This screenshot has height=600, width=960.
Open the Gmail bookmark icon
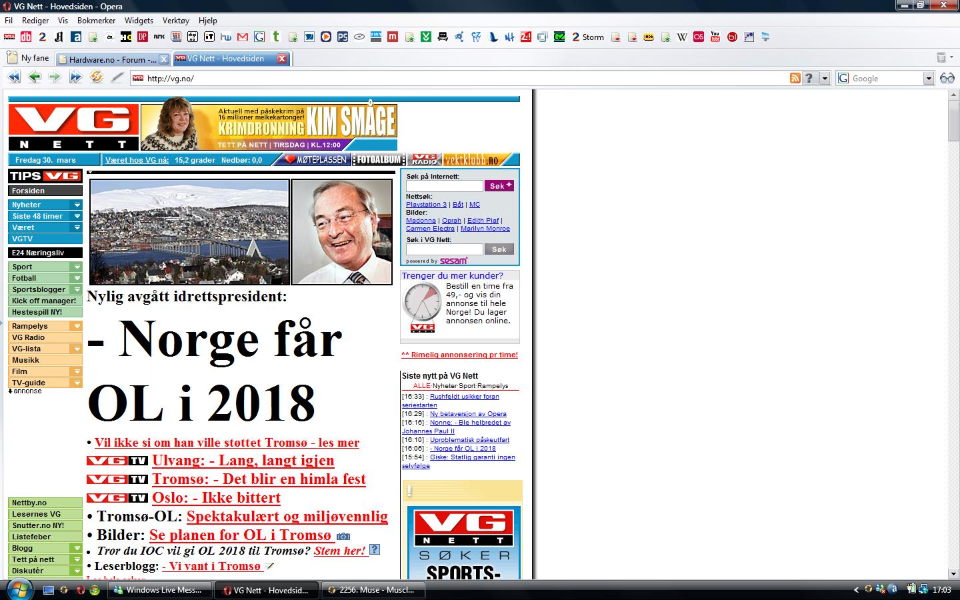tap(243, 37)
